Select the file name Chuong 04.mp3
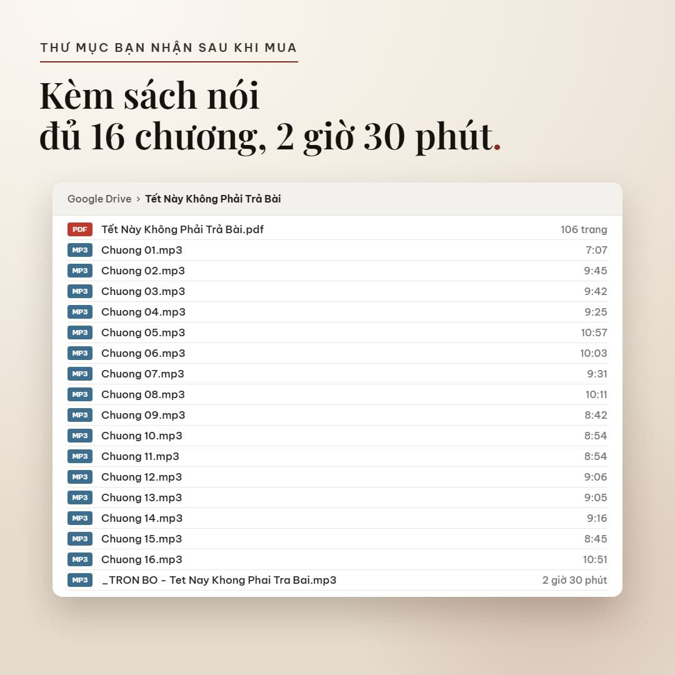 pyautogui.click(x=143, y=312)
